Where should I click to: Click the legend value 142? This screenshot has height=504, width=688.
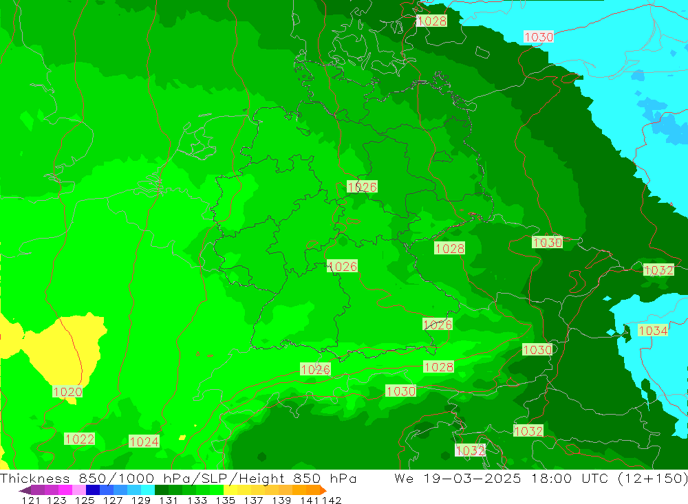point(332,500)
